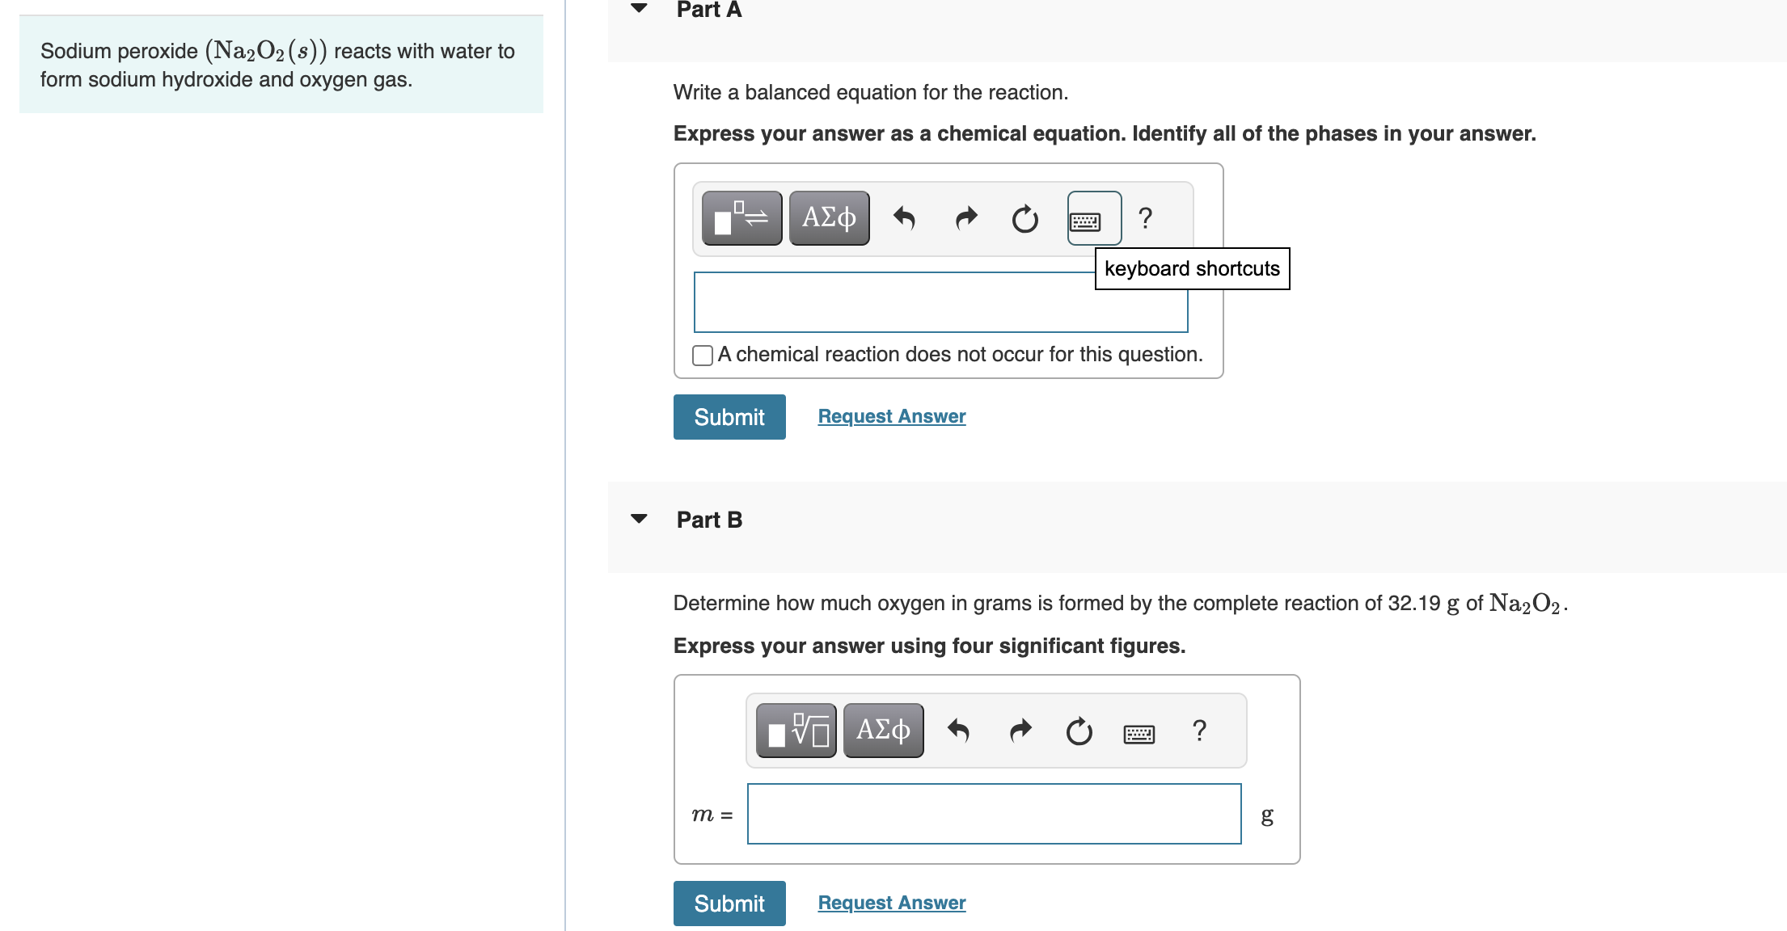This screenshot has width=1787, height=931.
Task: Collapse the Part A section
Action: [x=639, y=8]
